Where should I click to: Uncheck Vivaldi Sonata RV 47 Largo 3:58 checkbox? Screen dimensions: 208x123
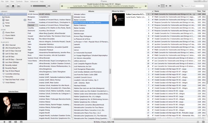pyautogui.click(x=153, y=69)
